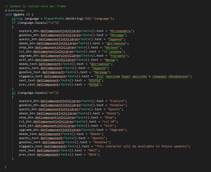This screenshot has height=172, width=211.
Task: Click "Достижения" on the deeds_text line
Action: pyautogui.click(x=100, y=64)
